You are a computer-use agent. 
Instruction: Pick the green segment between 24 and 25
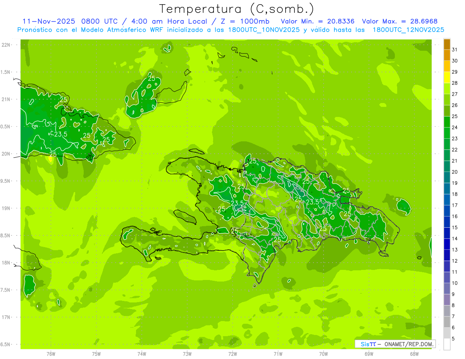point(447,122)
